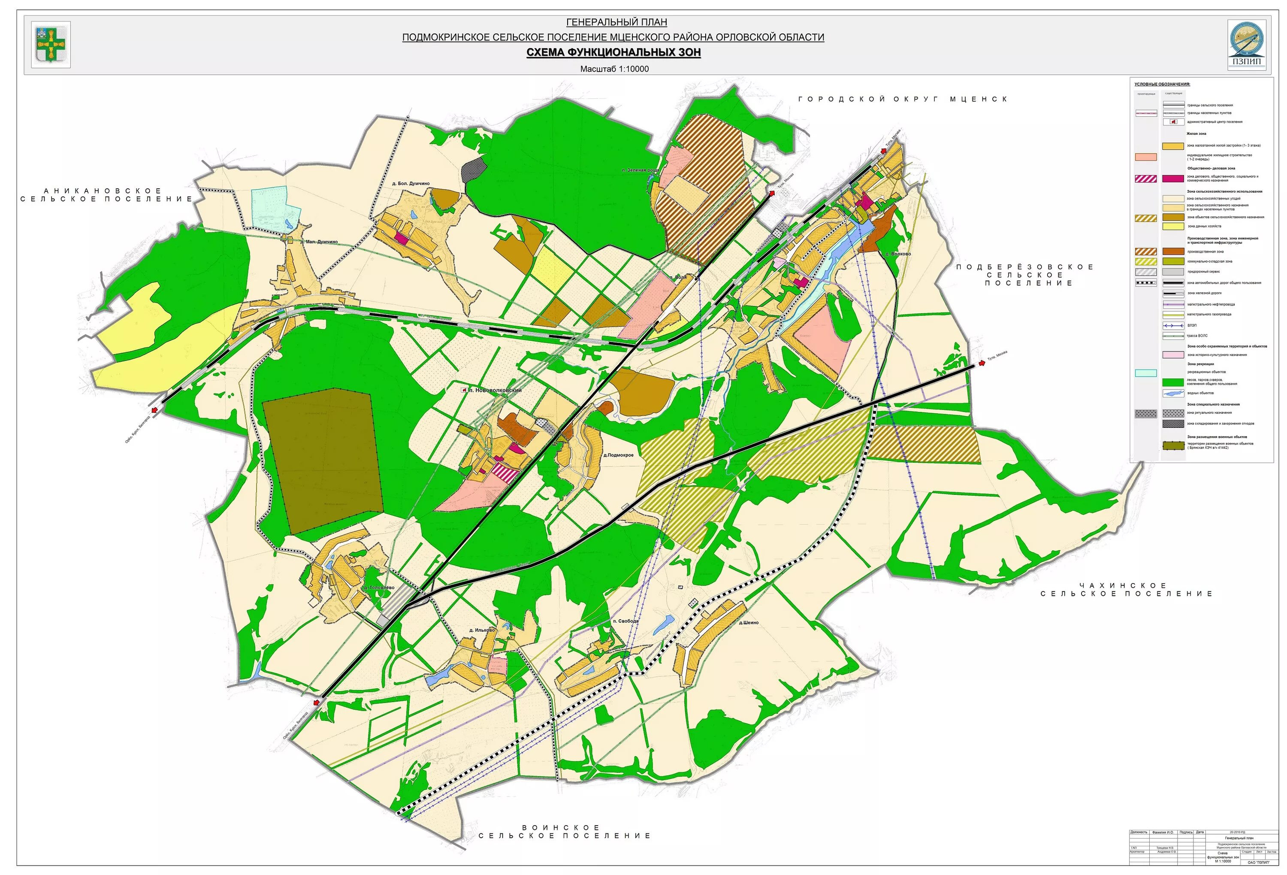Image resolution: width=1287 pixels, height=875 pixels.
Task: Click red arrow near 'Орёл, Курск, Белгород' at left edge
Action: coord(154,409)
